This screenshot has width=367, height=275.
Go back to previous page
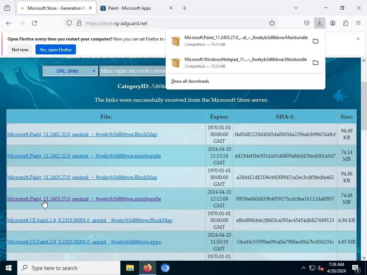pos(9,23)
